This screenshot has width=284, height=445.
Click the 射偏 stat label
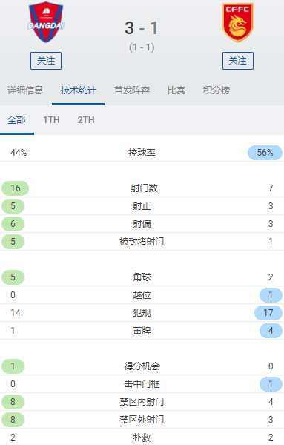coord(142,224)
